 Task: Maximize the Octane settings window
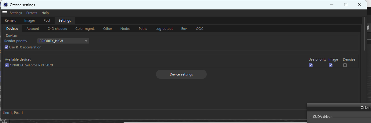tap(346, 5)
